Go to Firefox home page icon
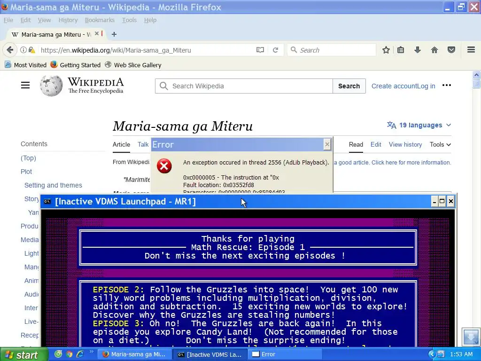 [x=434, y=50]
